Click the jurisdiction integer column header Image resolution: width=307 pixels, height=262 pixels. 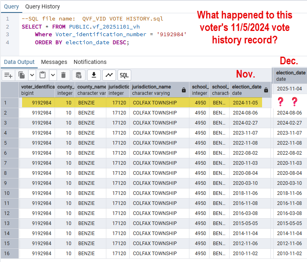pyautogui.click(x=118, y=90)
